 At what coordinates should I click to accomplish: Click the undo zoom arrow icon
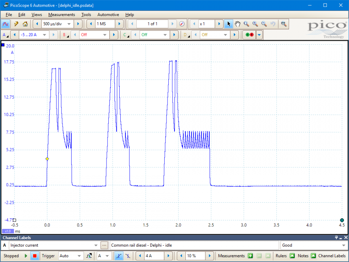(x=273, y=24)
